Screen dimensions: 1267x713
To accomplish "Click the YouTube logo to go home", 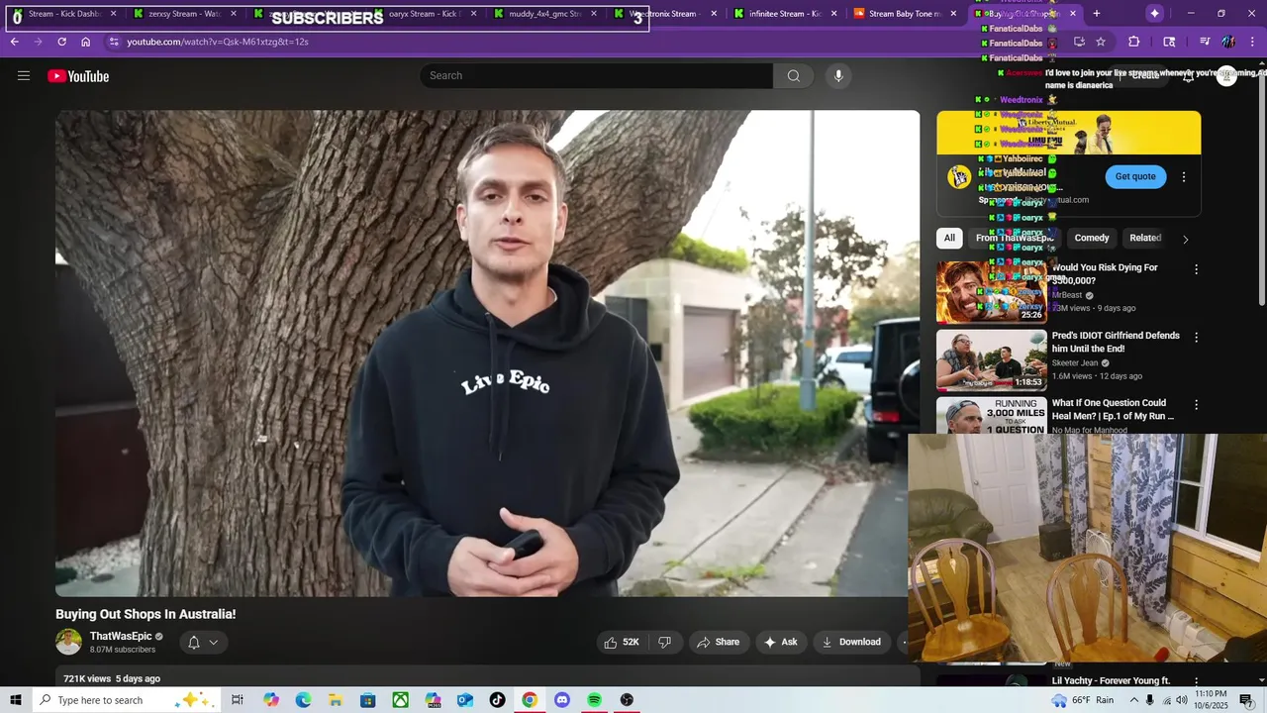I will click(x=78, y=76).
